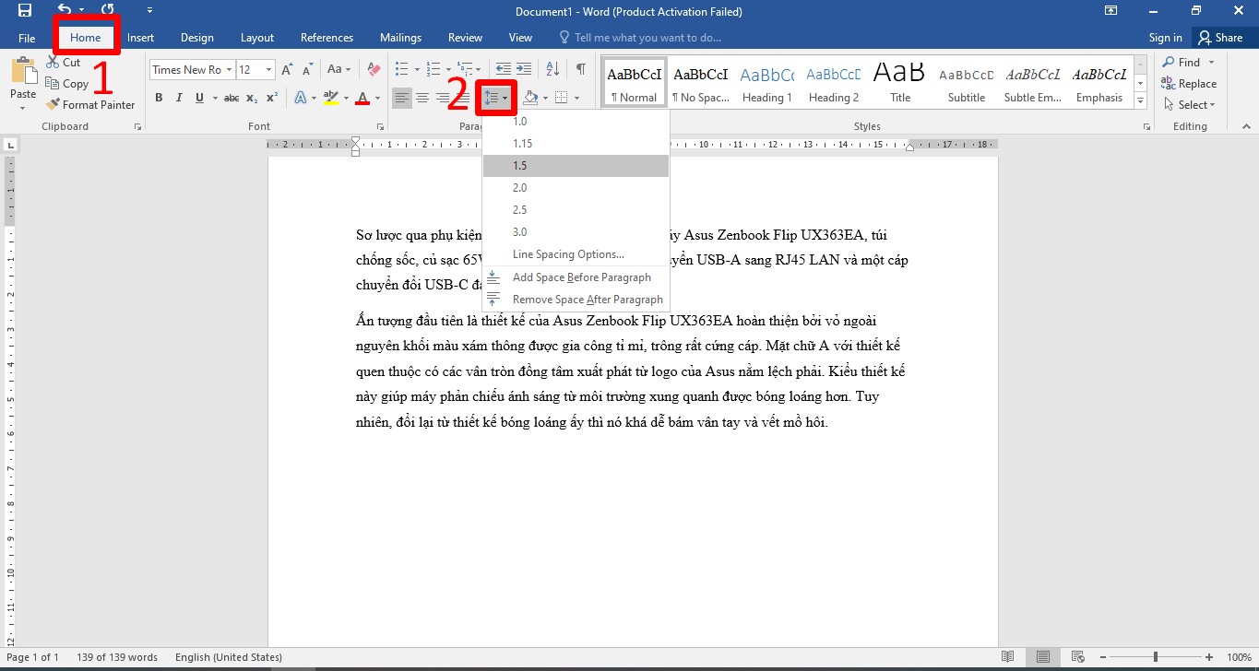
Task: Open the References ribbon tab
Action: click(x=327, y=38)
